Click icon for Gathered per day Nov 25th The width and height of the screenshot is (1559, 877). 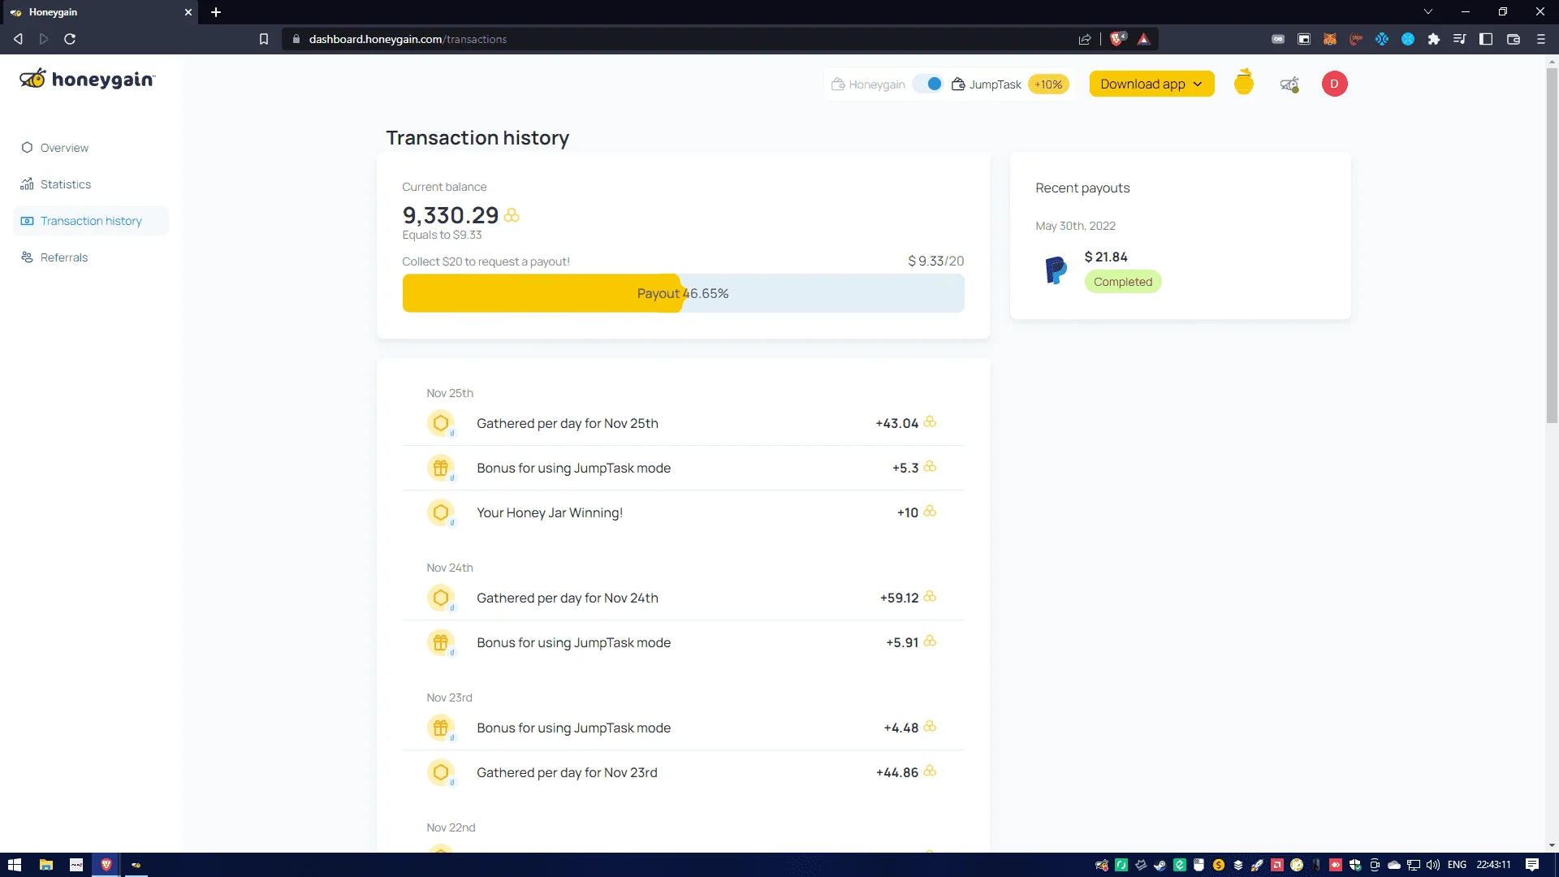[x=441, y=423]
